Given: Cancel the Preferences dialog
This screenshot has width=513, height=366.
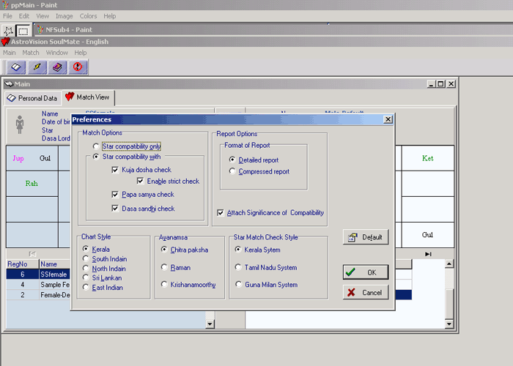Looking at the screenshot, I should point(366,293).
